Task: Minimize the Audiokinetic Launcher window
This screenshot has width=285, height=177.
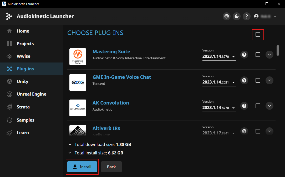Action: pos(255,4)
